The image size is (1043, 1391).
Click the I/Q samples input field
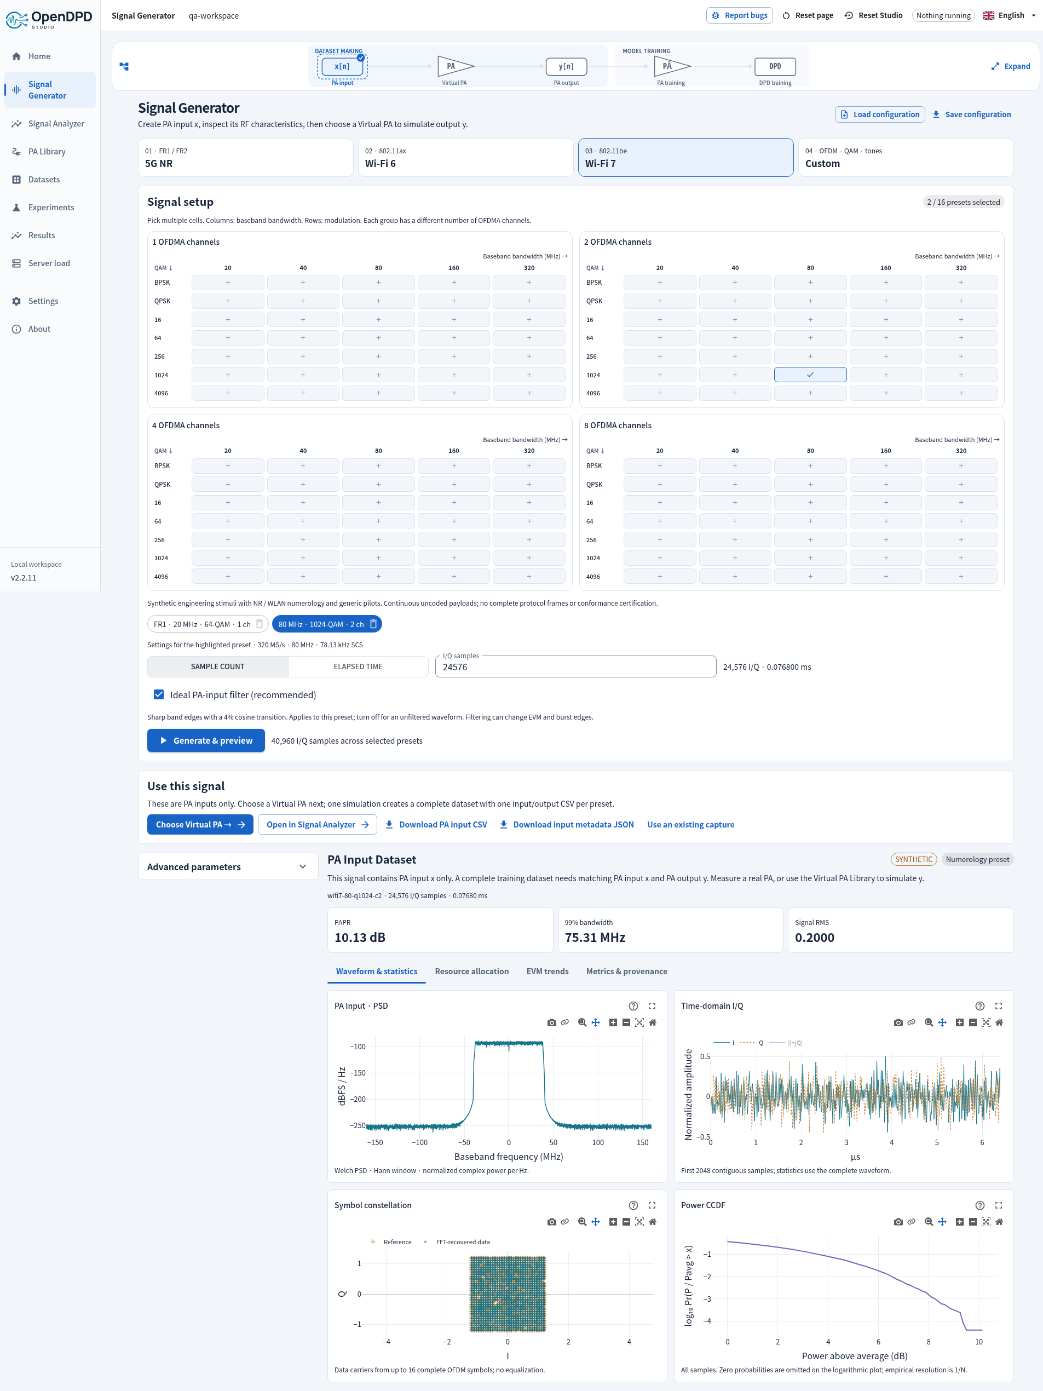pos(575,666)
